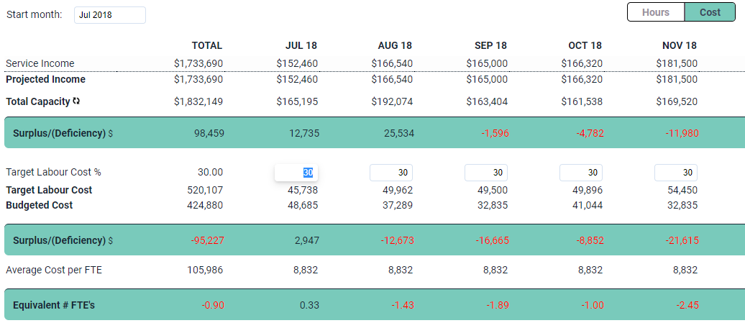Click Nov 18 deficiency value -11,980

click(682, 134)
